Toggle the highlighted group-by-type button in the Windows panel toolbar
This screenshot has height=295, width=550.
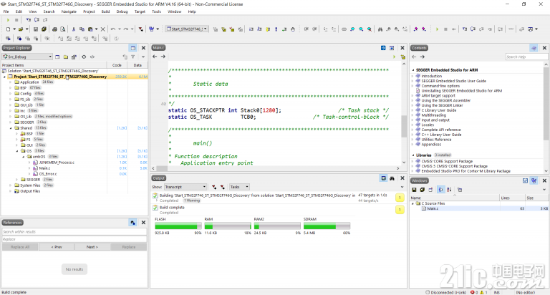click(x=440, y=190)
